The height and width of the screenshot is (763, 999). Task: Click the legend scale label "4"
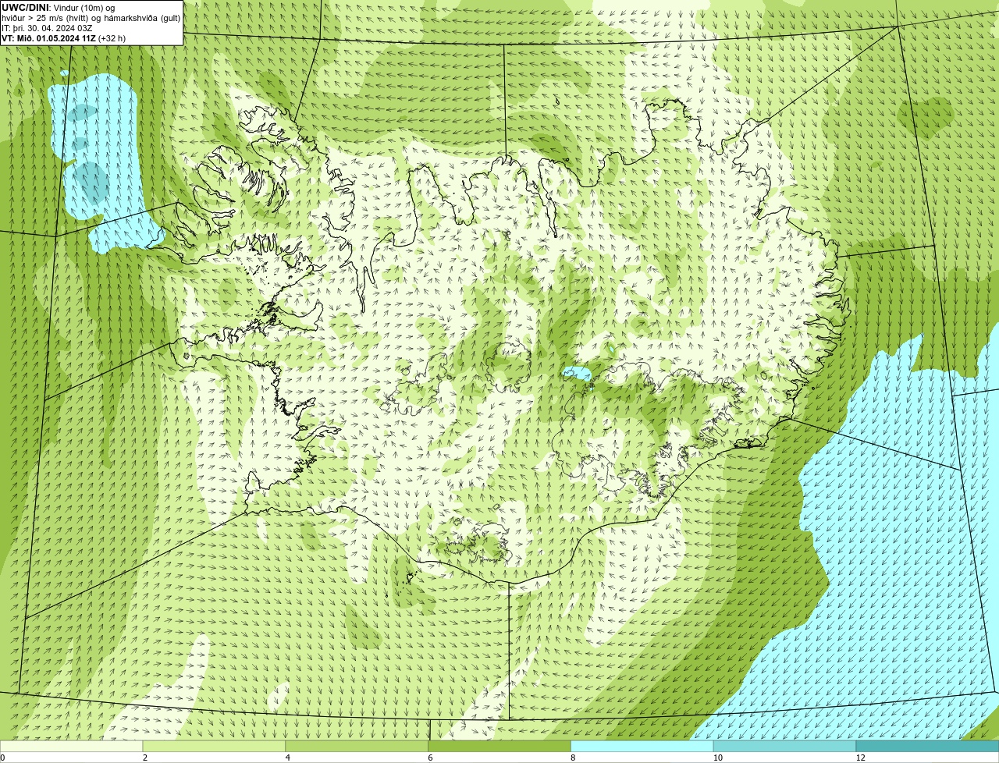(287, 758)
